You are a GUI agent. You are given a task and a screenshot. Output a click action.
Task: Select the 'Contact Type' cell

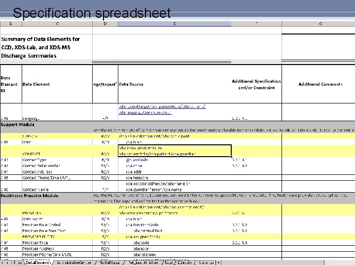click(57, 160)
